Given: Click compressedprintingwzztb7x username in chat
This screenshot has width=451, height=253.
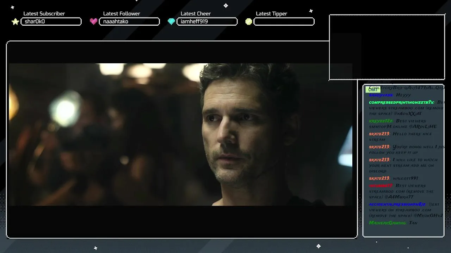Looking at the screenshot, I should click(x=402, y=102).
